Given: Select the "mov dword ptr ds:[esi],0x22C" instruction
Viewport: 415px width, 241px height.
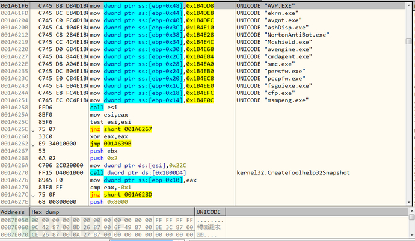Looking at the screenshot, I should [138, 166].
